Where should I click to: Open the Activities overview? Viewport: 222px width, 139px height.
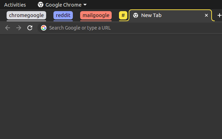(x=15, y=5)
